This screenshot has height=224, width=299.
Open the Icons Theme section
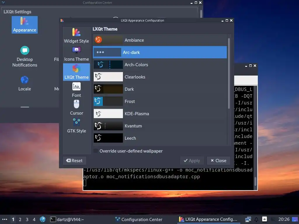(76, 54)
